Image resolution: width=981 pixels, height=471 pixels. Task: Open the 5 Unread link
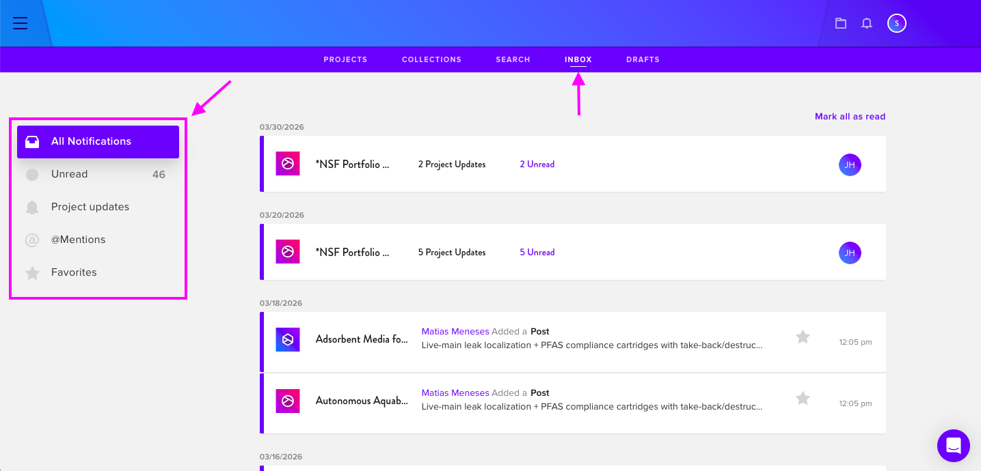(537, 253)
